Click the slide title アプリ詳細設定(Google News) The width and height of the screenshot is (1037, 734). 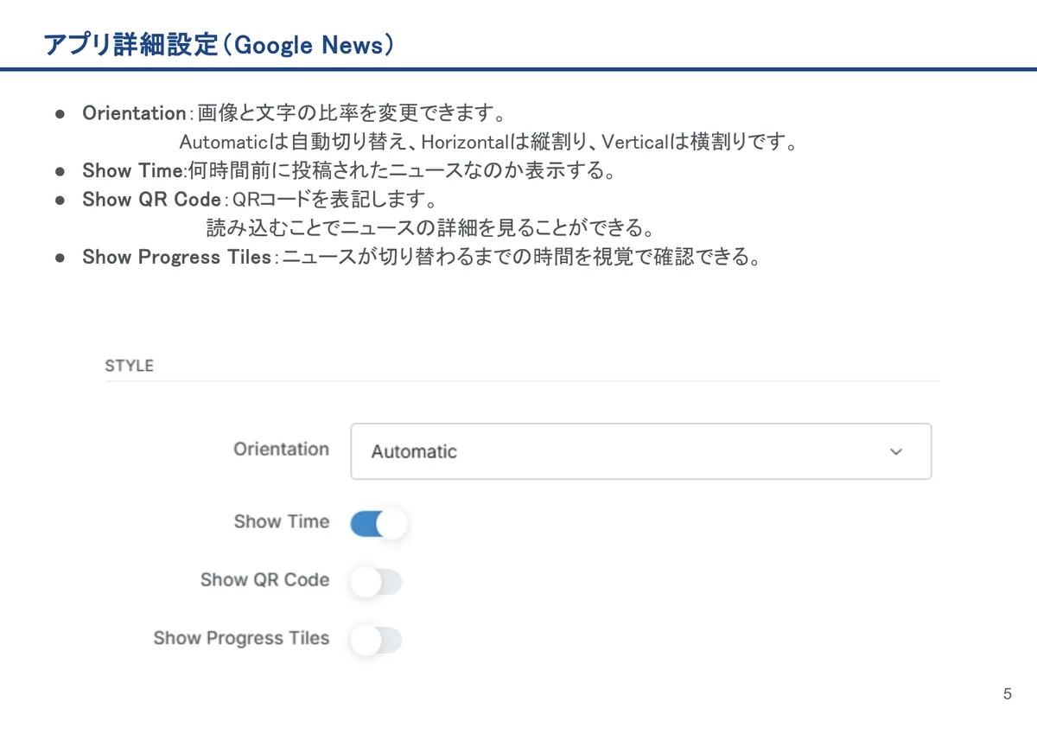[x=219, y=45]
